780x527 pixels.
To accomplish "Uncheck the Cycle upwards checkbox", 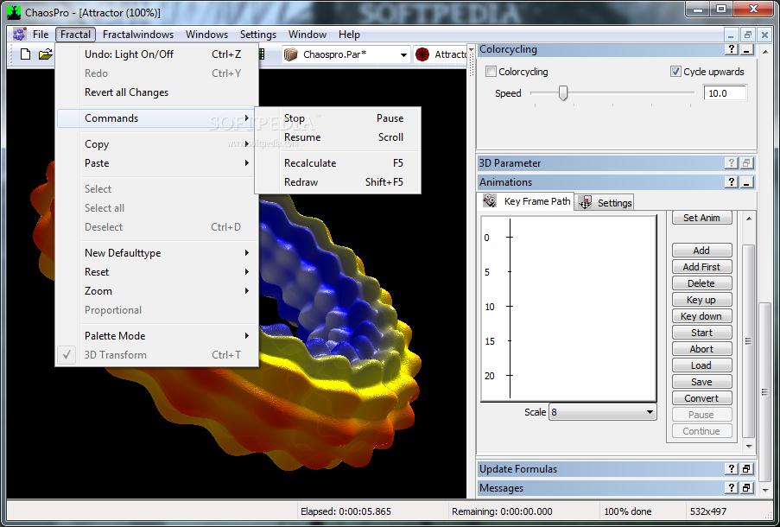I will tap(675, 72).
